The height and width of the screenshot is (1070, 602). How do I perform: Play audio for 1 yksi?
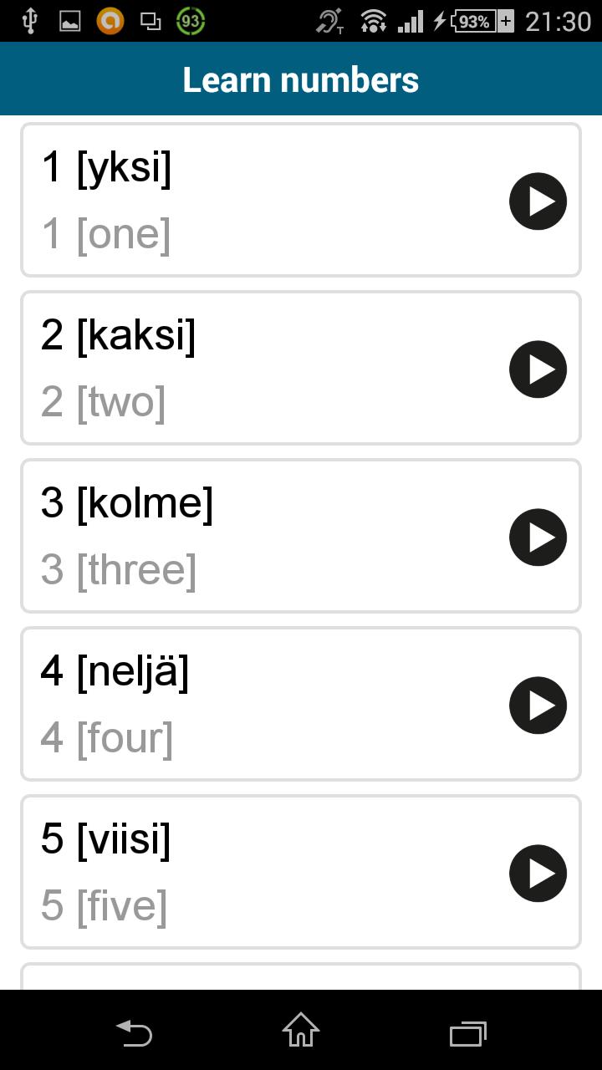pyautogui.click(x=538, y=201)
